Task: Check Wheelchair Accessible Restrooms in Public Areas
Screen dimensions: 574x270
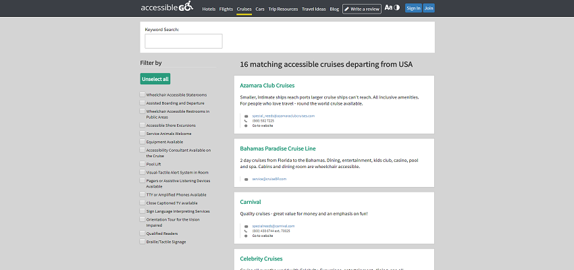Action: (x=142, y=111)
